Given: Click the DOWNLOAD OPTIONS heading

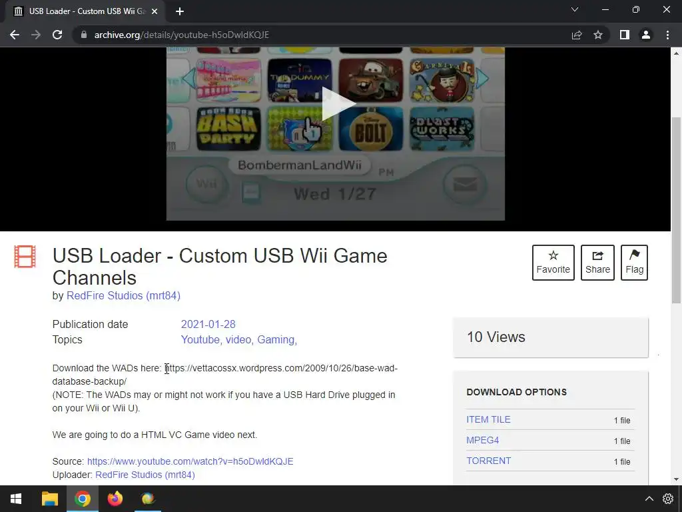Looking at the screenshot, I should click(x=516, y=392).
